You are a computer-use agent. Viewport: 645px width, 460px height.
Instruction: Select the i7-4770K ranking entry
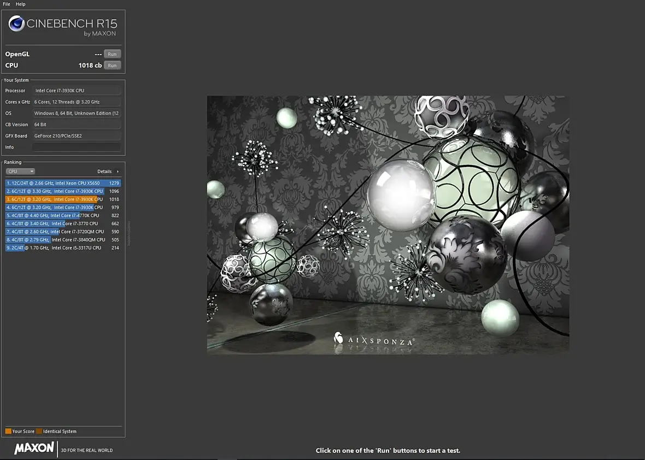63,215
